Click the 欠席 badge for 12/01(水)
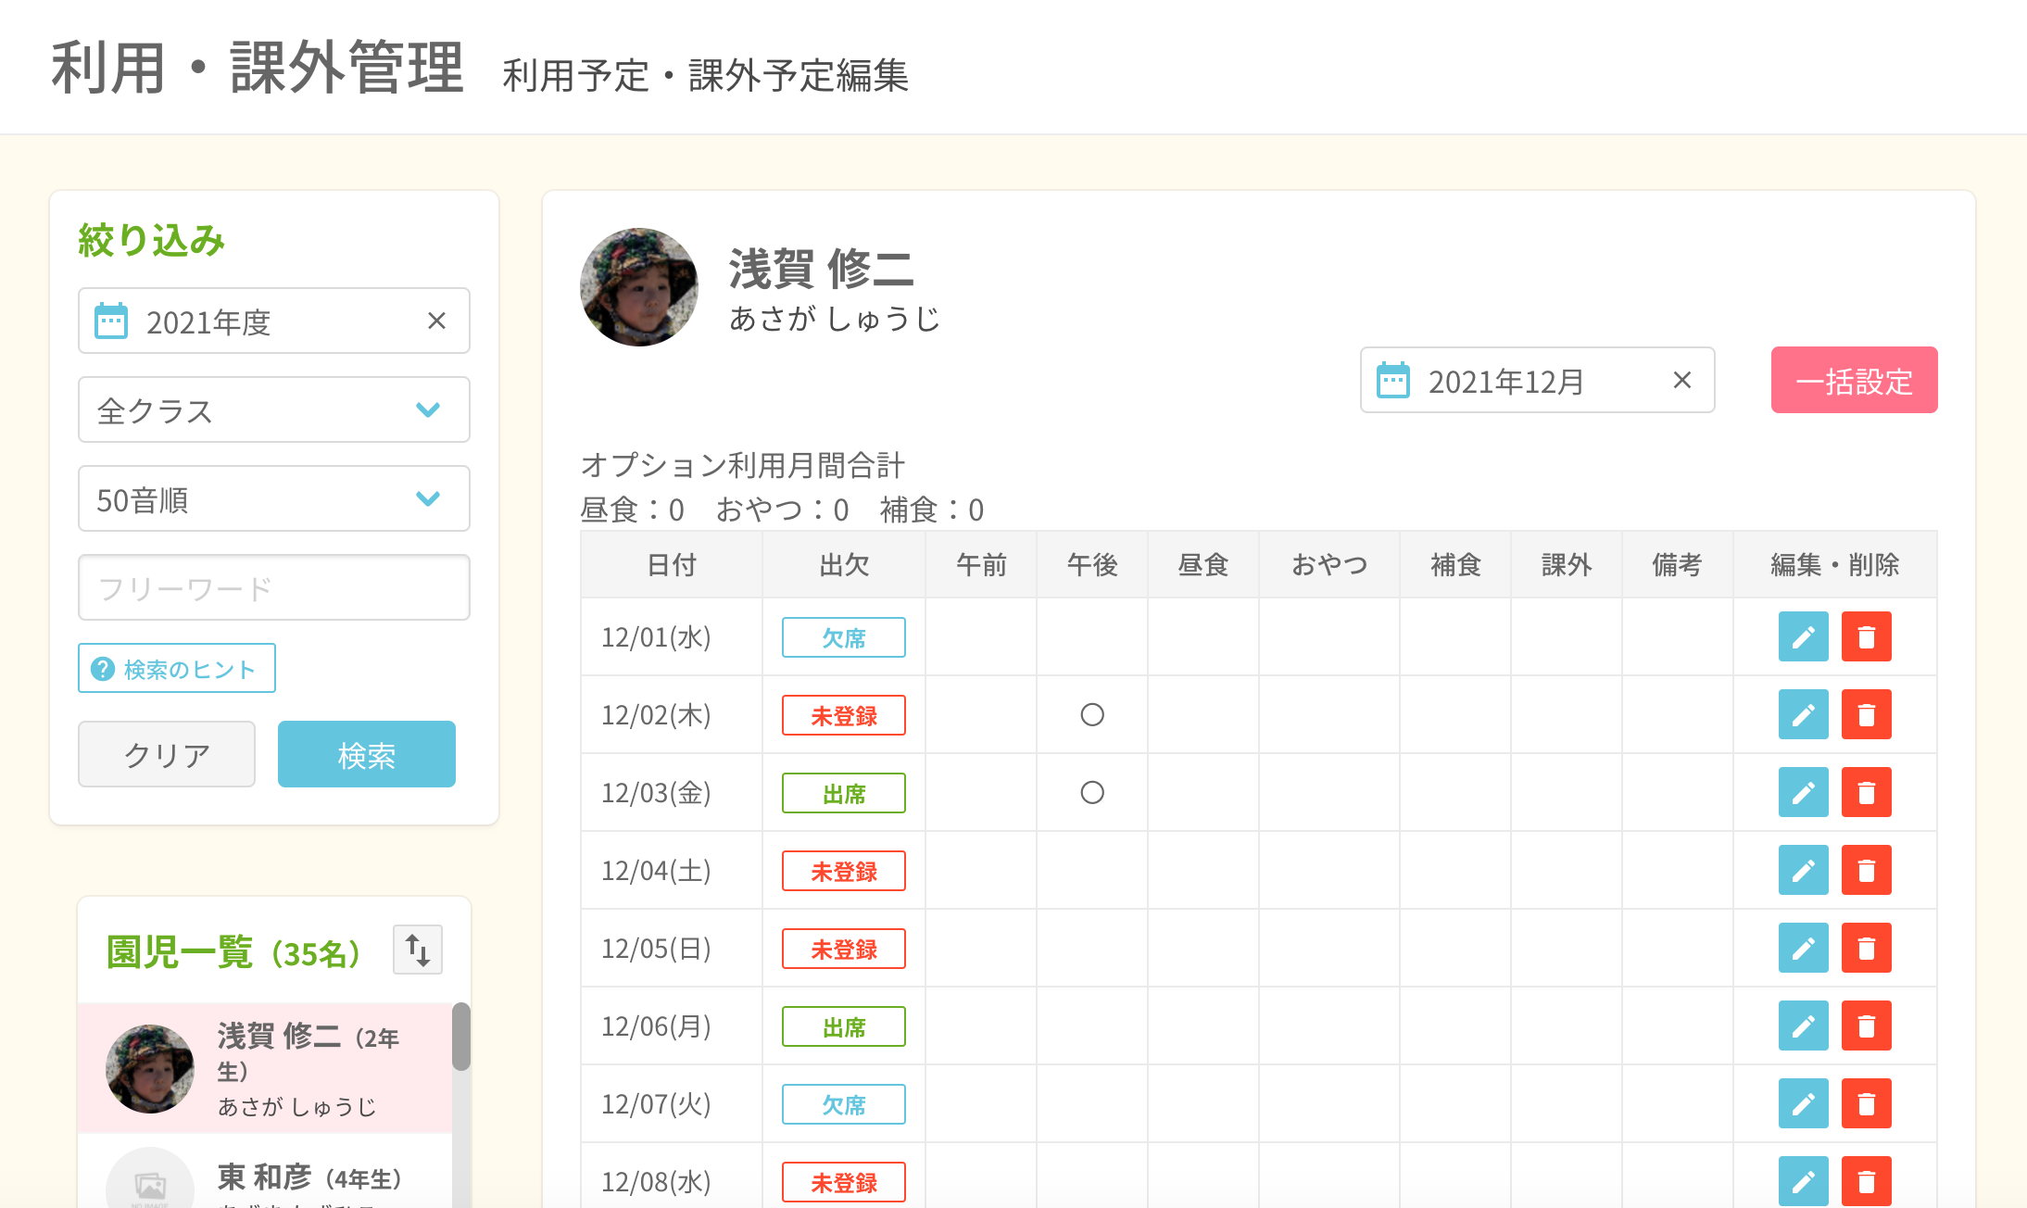 pyautogui.click(x=844, y=637)
